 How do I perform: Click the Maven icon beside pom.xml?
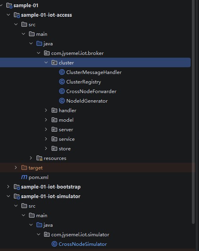pos(24,177)
